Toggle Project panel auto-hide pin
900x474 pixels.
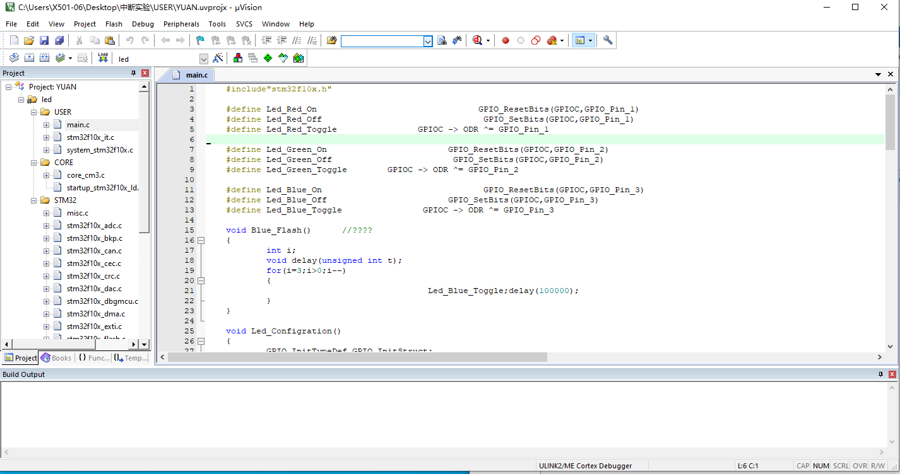(x=133, y=73)
